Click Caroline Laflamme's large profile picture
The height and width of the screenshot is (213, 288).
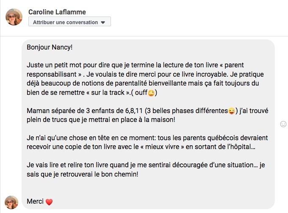[x=14, y=17]
